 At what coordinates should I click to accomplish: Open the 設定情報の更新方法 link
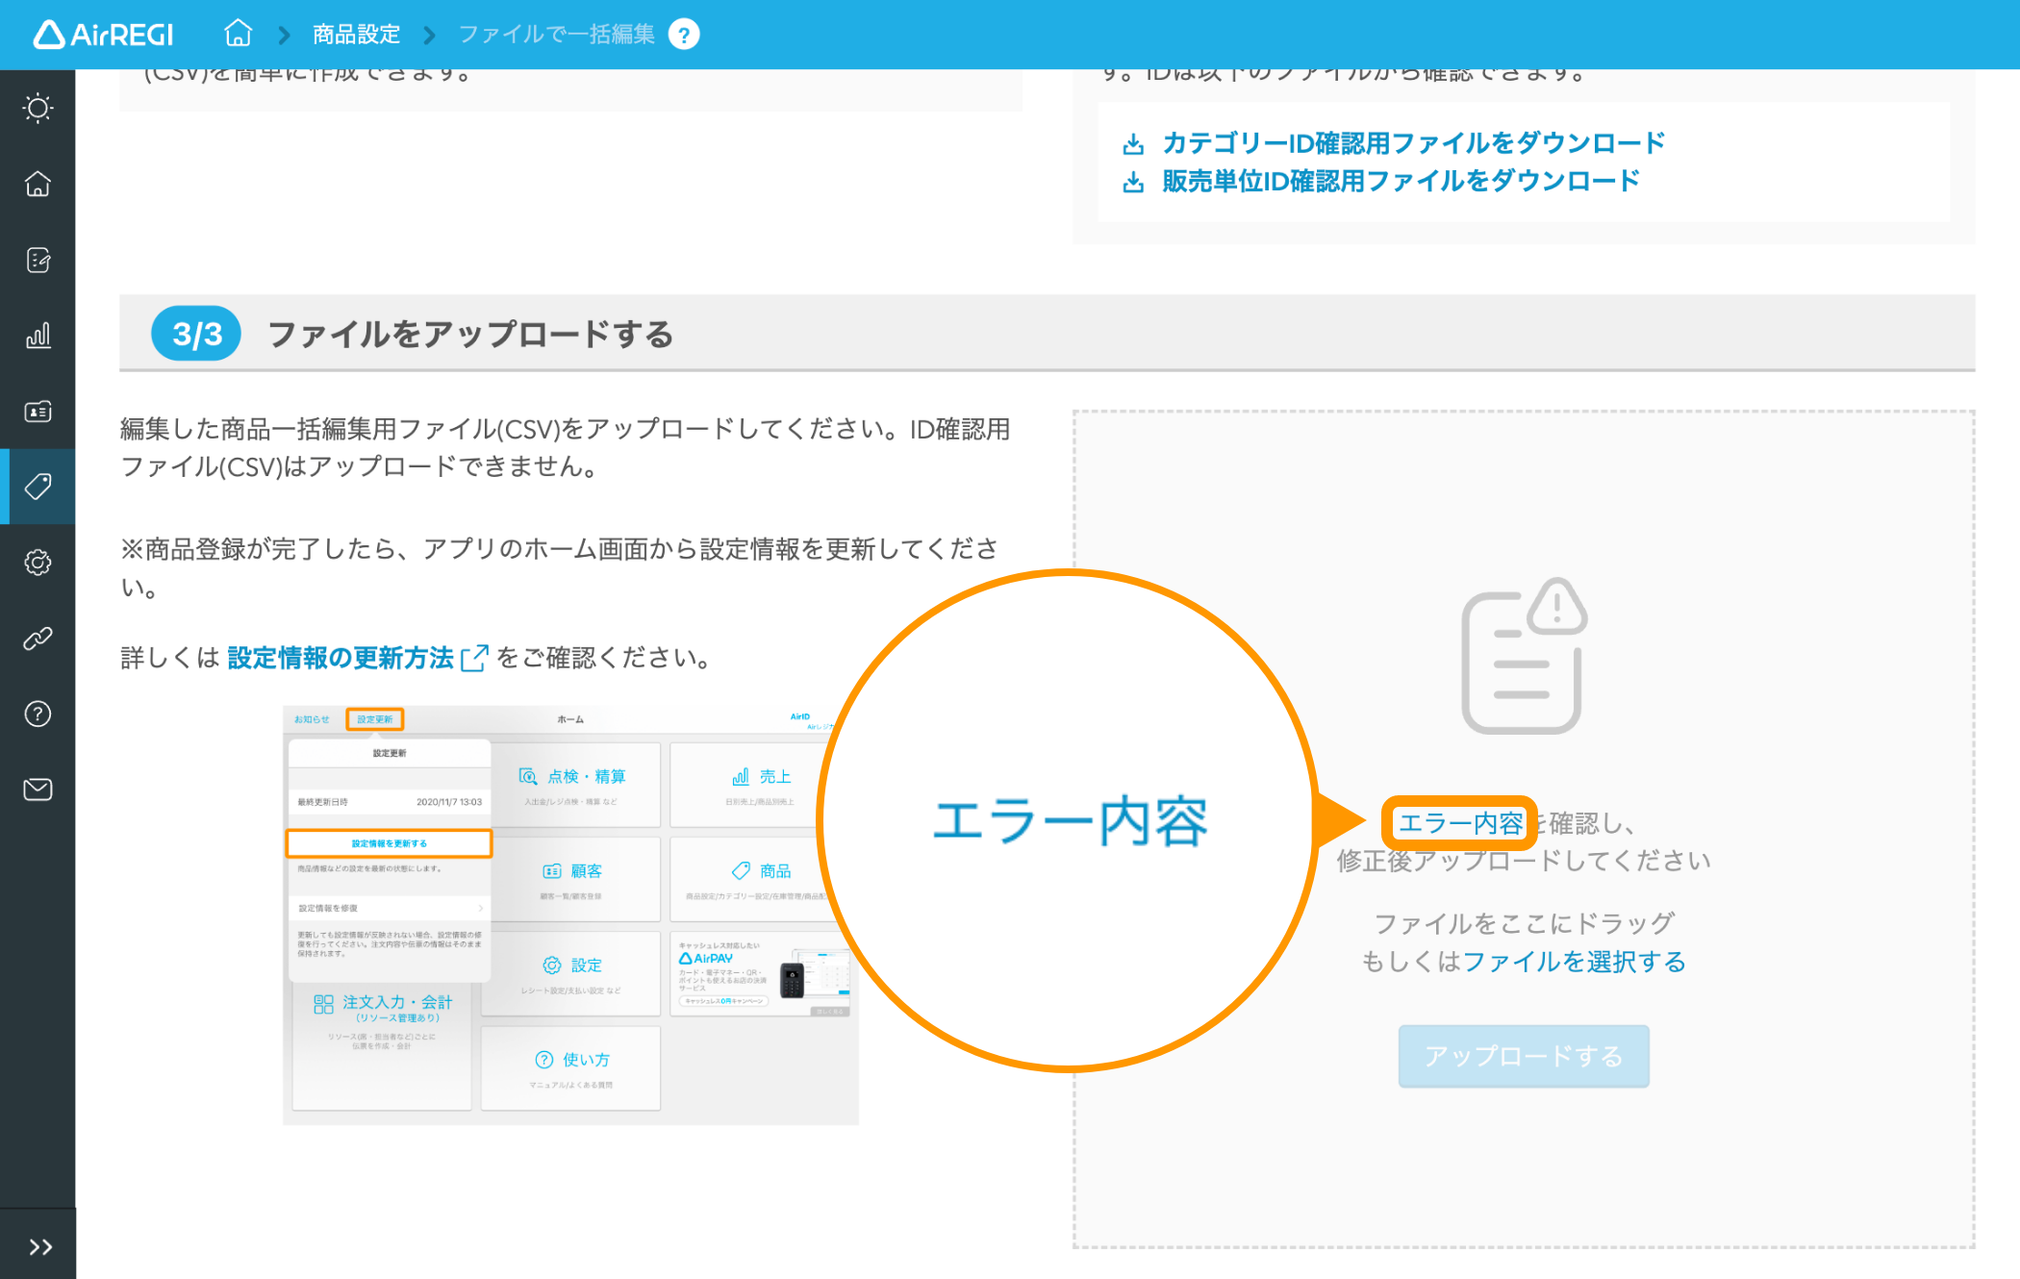[341, 658]
